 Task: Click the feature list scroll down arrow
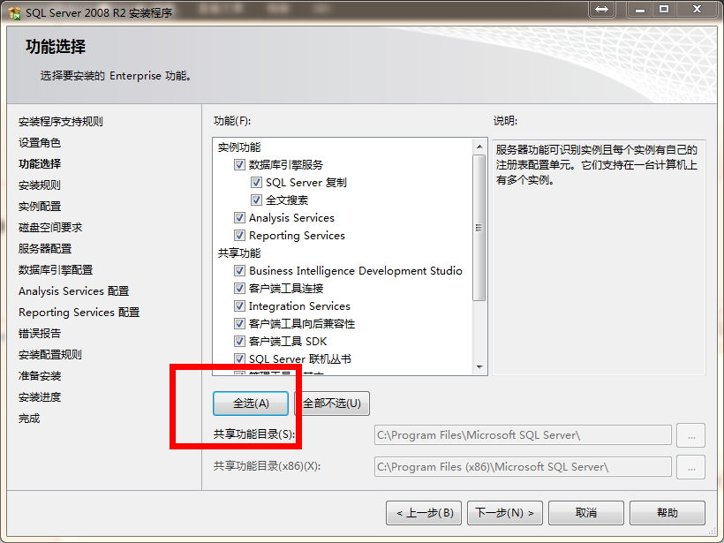pyautogui.click(x=479, y=367)
